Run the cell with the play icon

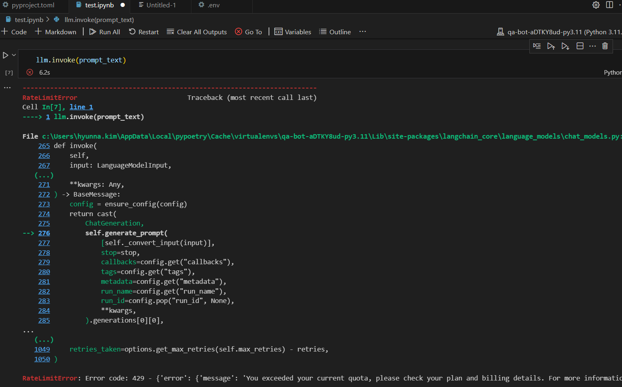6,55
